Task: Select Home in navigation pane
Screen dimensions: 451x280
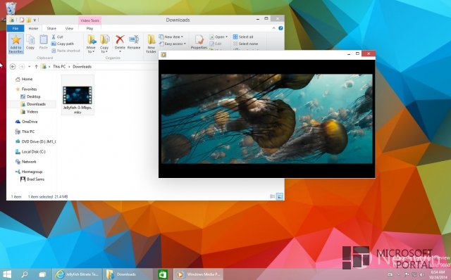Action: (x=24, y=79)
